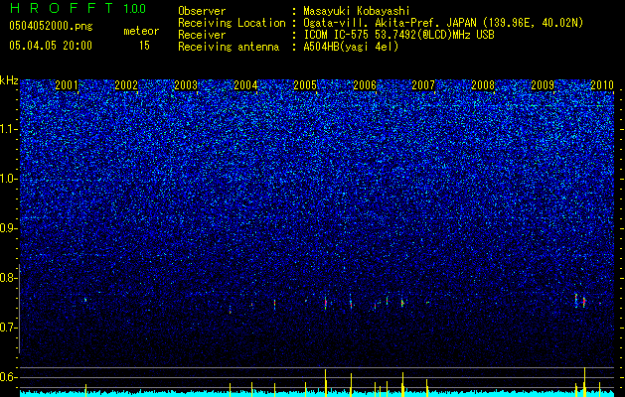Click the Ogata-vill. Akita-Pref. location text
Screen dimensions: 625x397
coord(443,23)
